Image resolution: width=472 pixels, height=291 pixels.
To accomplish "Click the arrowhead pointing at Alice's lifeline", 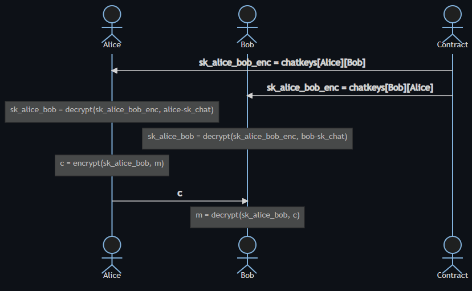I will [x=115, y=71].
